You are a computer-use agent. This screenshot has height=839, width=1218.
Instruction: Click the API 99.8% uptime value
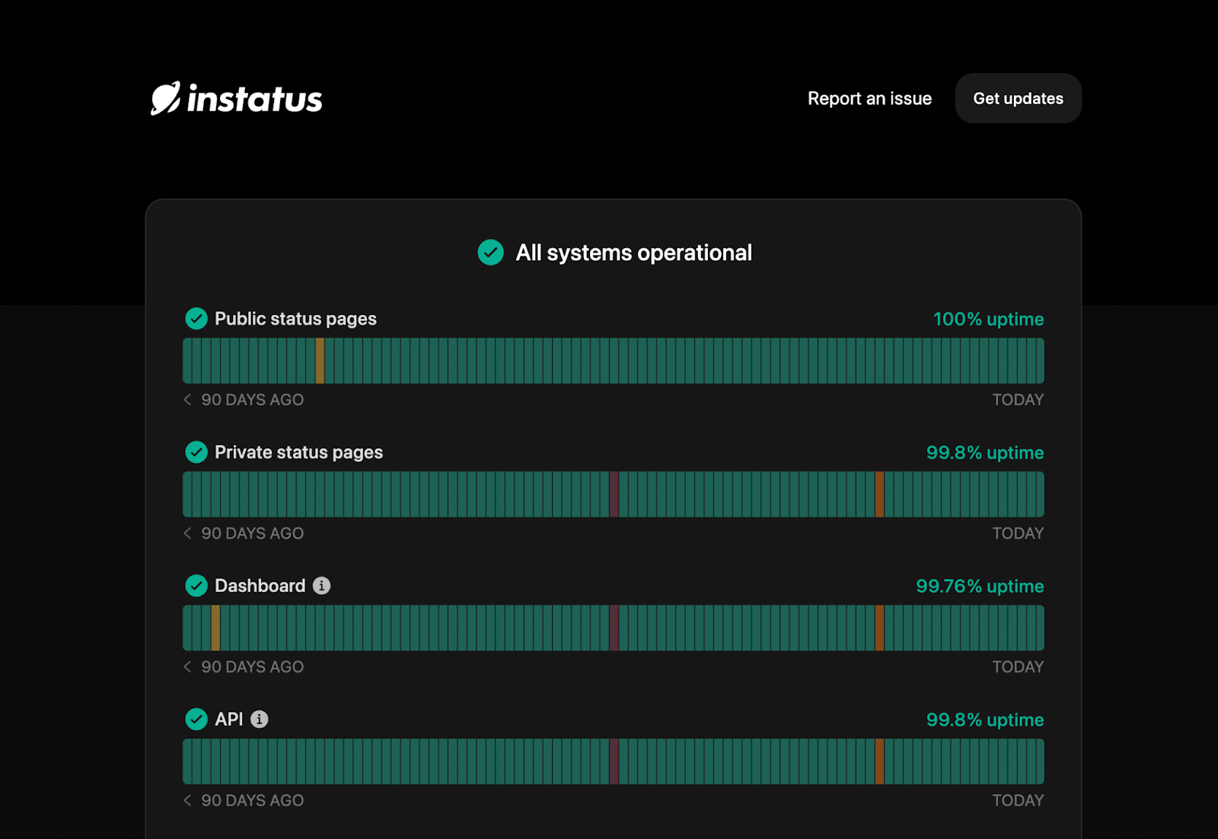(985, 720)
